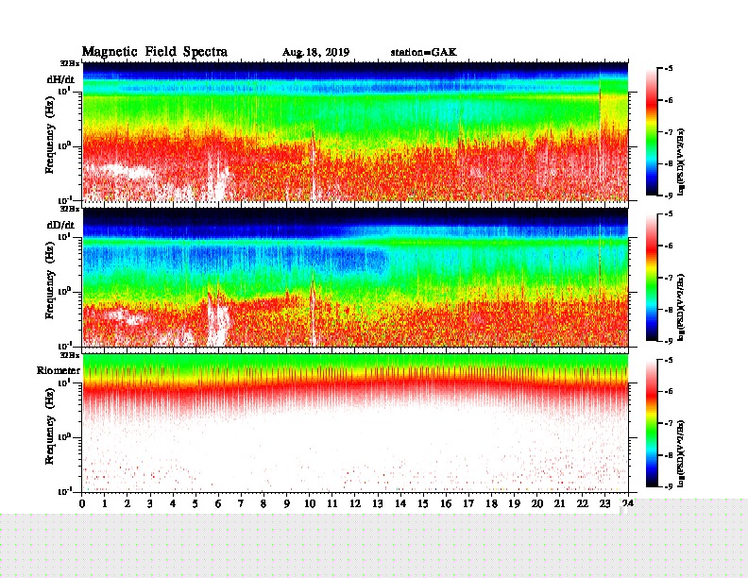Viewport: 748px width, 578px height.
Task: Click the "station=GAK" label
Action: [424, 52]
